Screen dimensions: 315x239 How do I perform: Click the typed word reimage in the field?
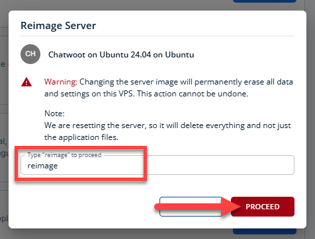pos(42,166)
